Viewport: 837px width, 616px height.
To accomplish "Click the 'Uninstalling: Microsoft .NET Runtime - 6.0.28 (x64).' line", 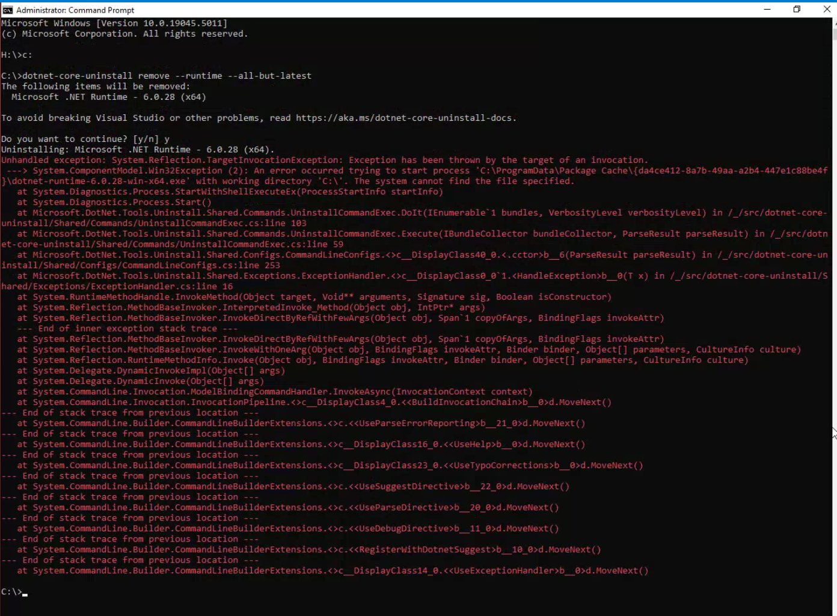I will click(x=138, y=150).
